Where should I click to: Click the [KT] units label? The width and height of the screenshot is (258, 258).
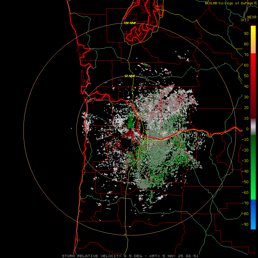(245, 20)
